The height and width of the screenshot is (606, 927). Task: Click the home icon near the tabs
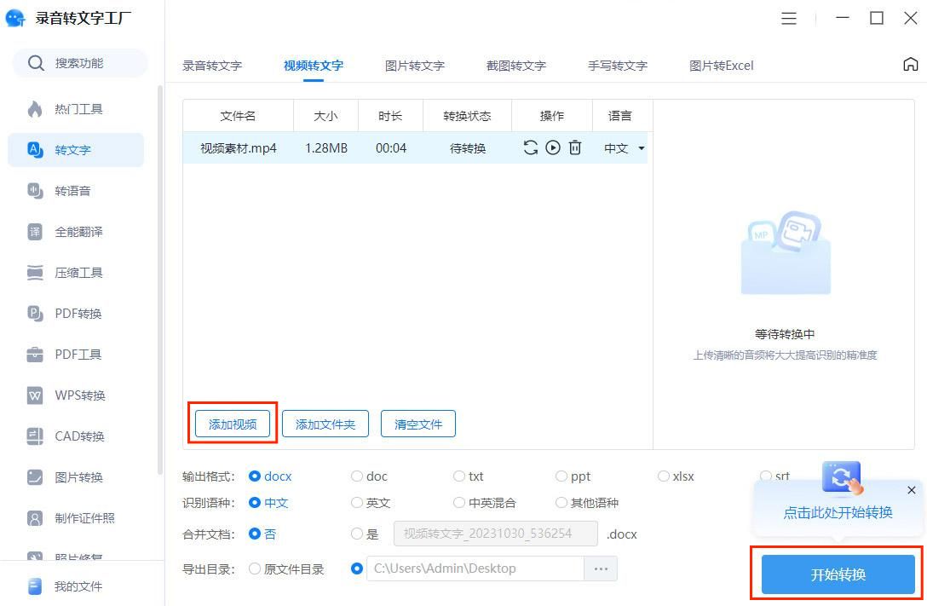[911, 63]
